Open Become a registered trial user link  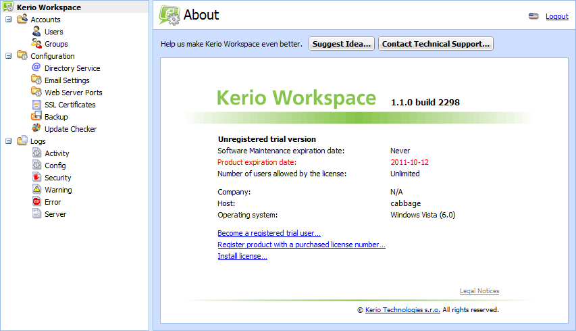[x=269, y=233]
